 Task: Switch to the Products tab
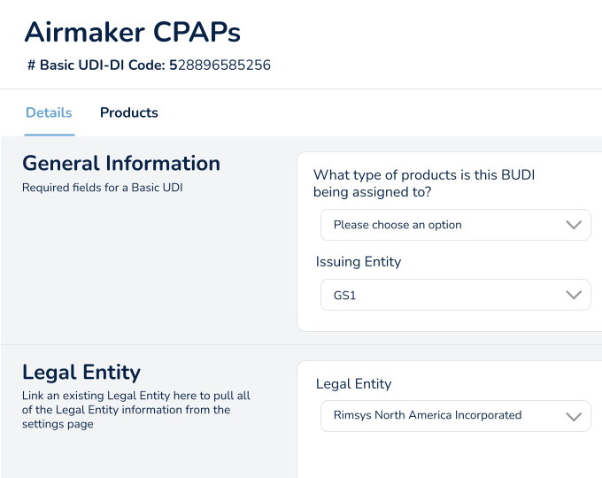click(128, 112)
